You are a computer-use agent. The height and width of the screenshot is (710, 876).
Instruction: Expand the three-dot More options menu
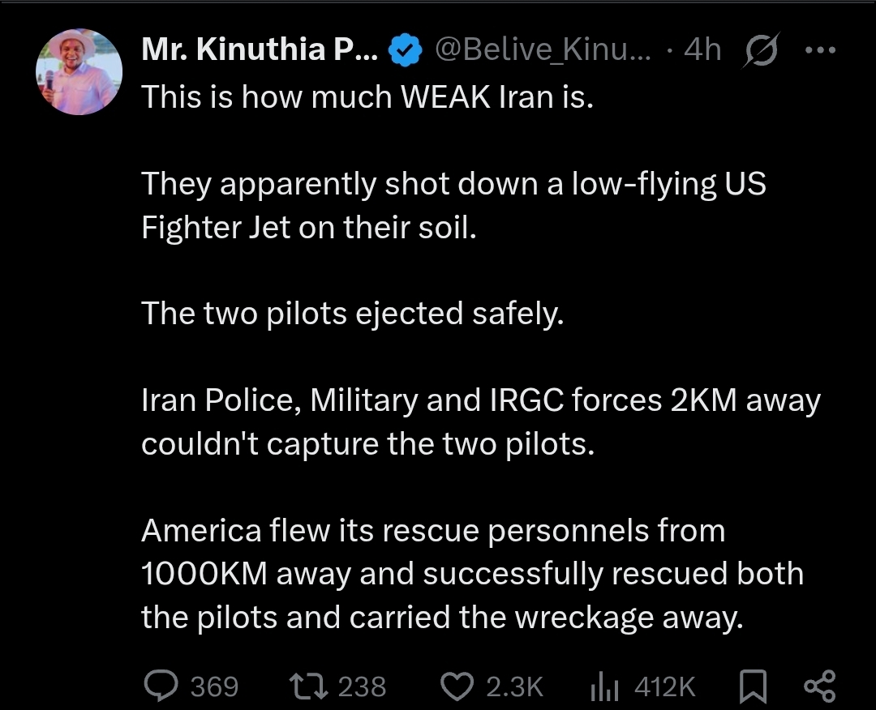(x=819, y=50)
